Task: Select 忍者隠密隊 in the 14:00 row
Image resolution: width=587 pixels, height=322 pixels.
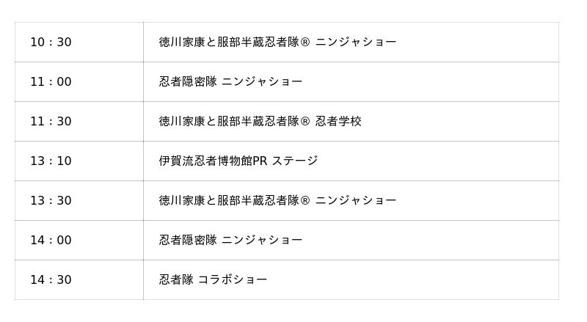Action: pyautogui.click(x=188, y=241)
